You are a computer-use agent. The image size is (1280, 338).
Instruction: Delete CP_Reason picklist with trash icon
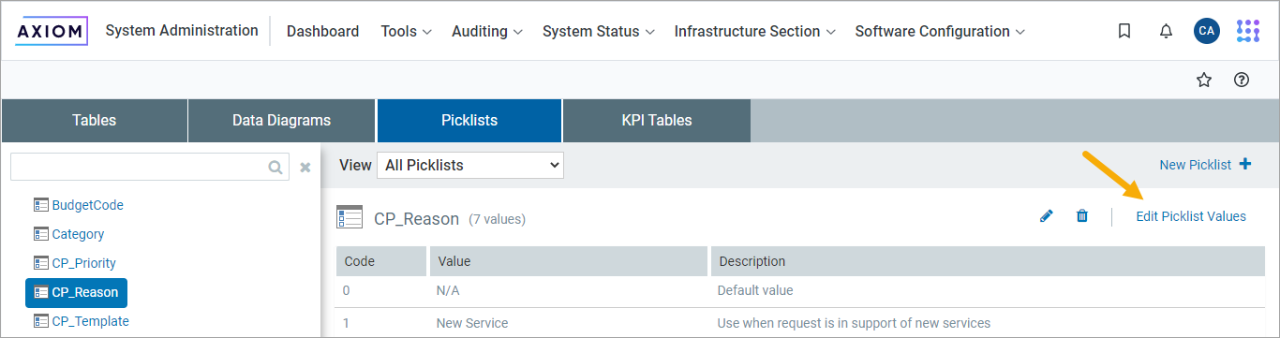click(1082, 216)
